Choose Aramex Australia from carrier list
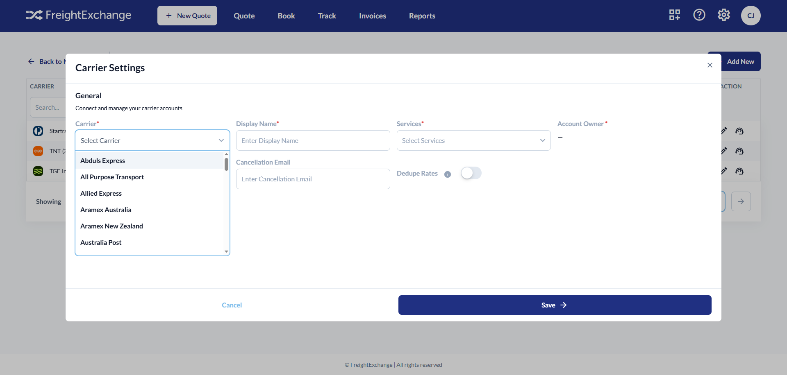The width and height of the screenshot is (787, 375). (150, 210)
